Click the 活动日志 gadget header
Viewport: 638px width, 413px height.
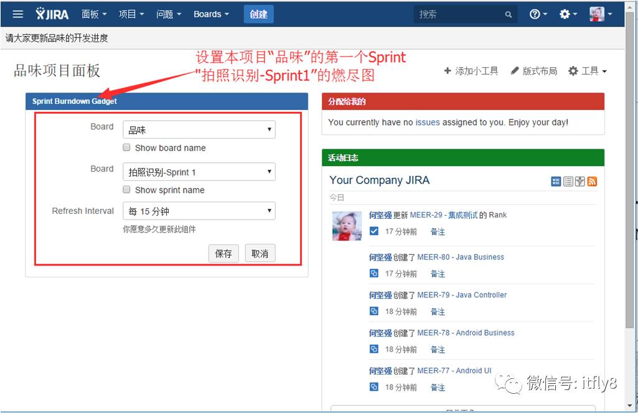pyautogui.click(x=463, y=158)
